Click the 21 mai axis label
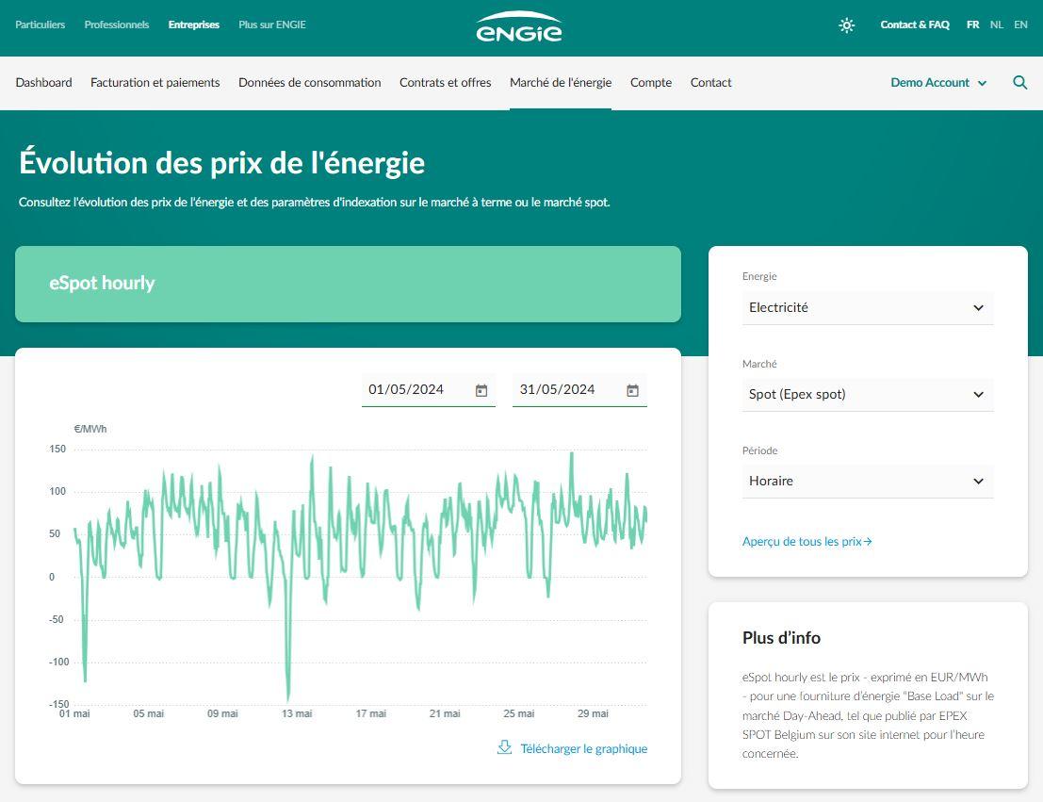1043x802 pixels. click(445, 713)
